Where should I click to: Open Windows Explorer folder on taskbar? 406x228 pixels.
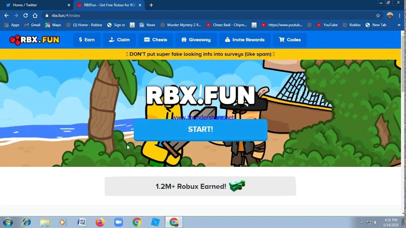click(x=45, y=222)
